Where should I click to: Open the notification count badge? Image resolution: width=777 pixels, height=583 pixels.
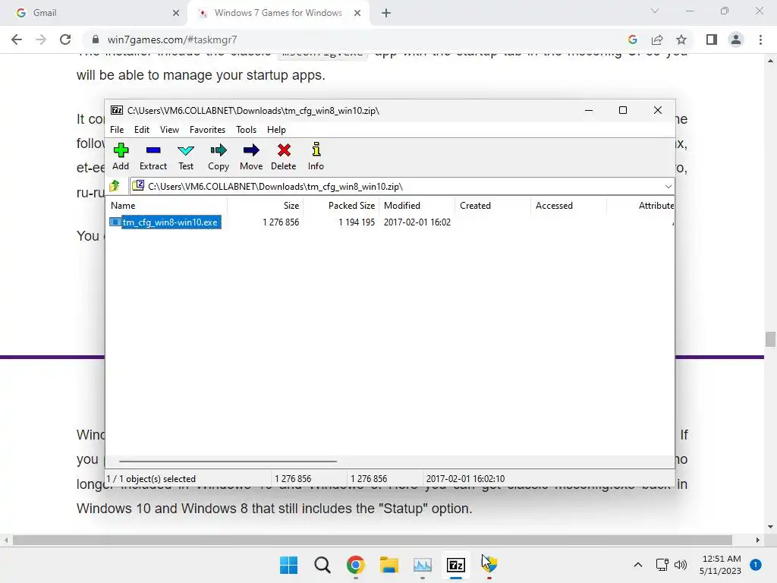756,565
